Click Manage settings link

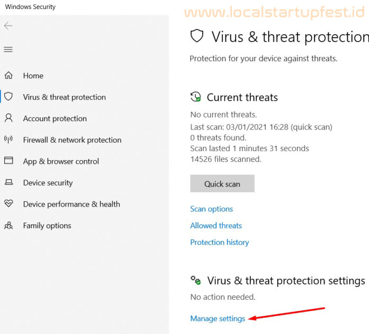tap(218, 319)
